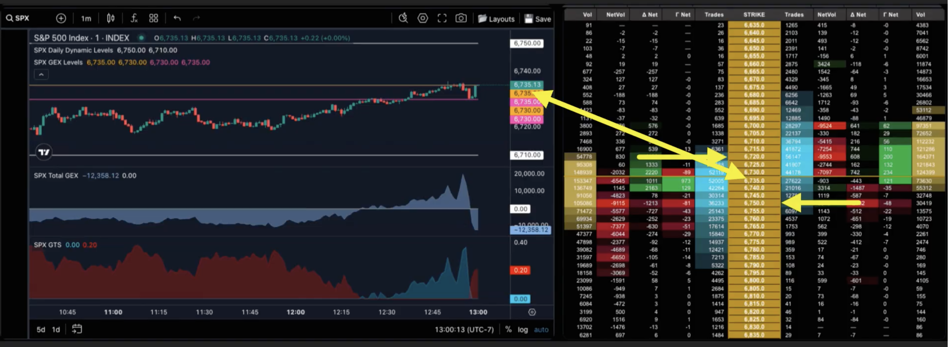Sort by right Γ Net column header
Screen dimensions: 950x347
click(891, 15)
